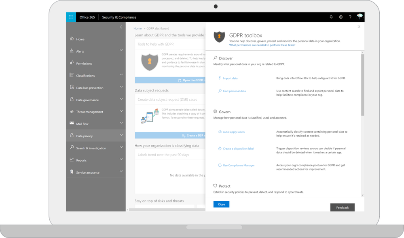The width and height of the screenshot is (404, 238).
Task: Open the notifications bell
Action: tap(331, 17)
